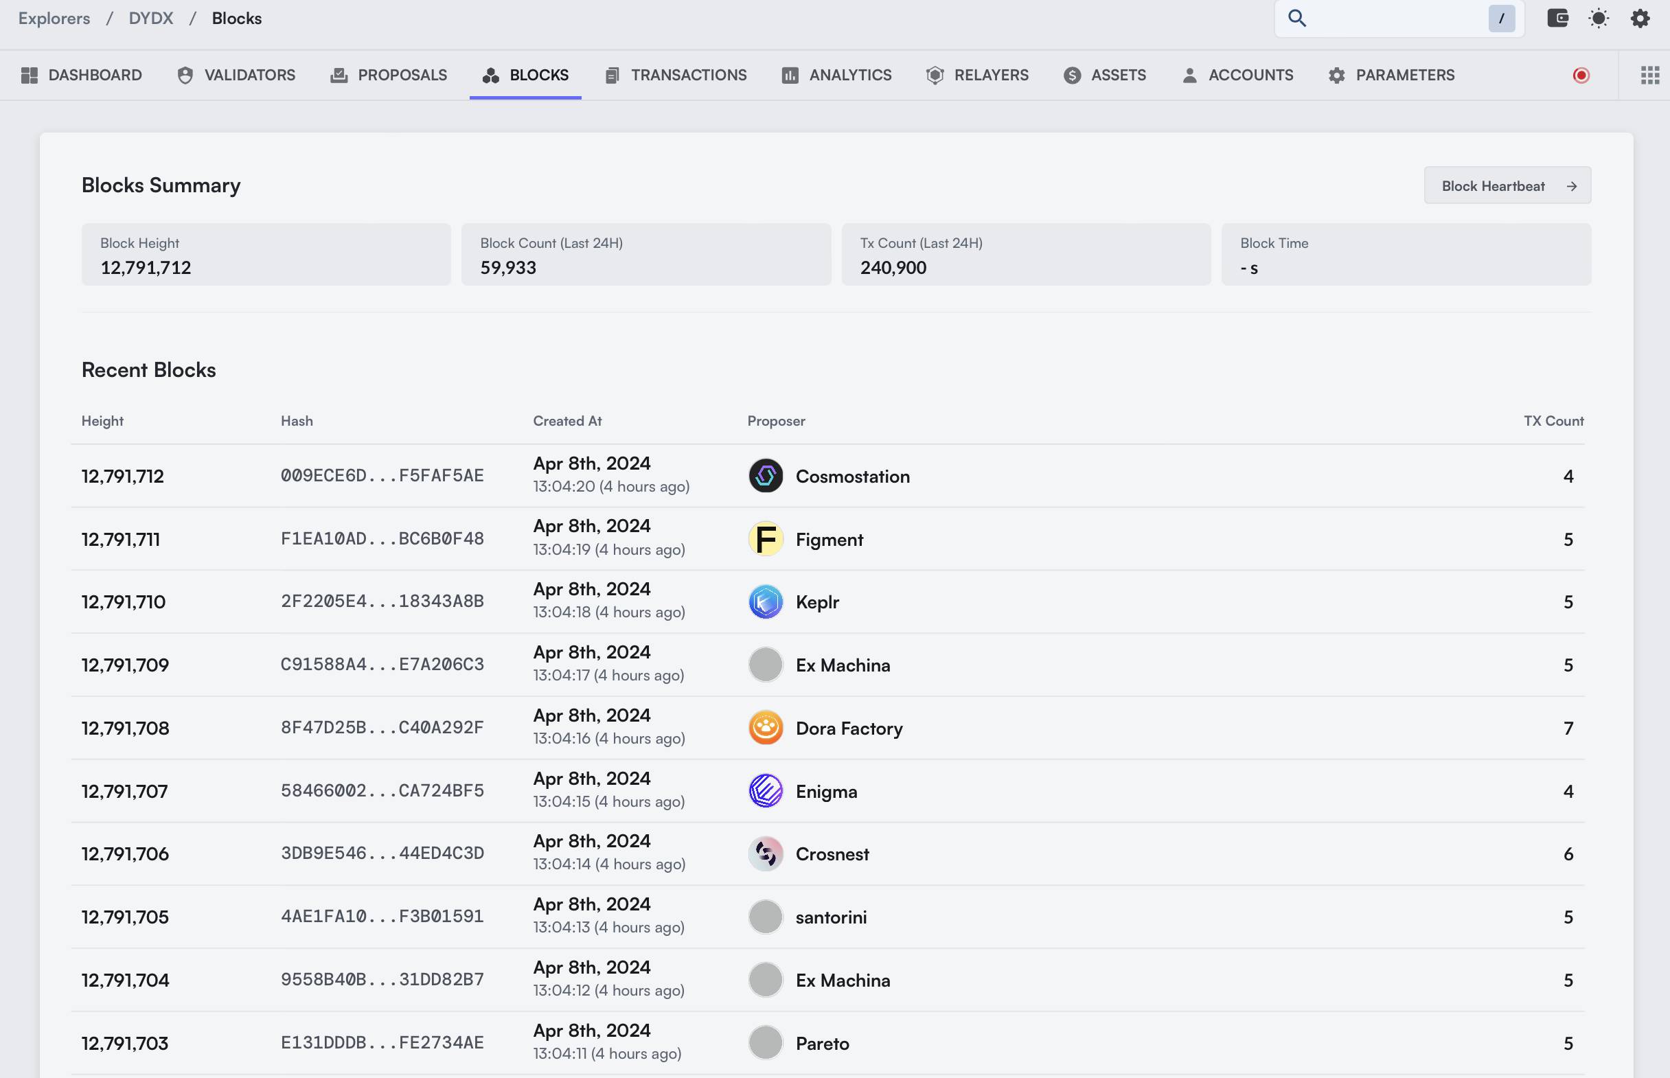Open Pareto proposer name
Screen dimensions: 1670x1078
click(x=823, y=1043)
